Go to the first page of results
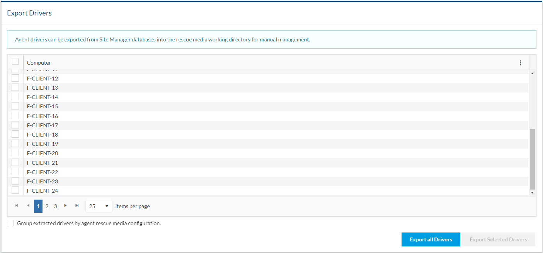The height and width of the screenshot is (253, 543). (x=16, y=206)
